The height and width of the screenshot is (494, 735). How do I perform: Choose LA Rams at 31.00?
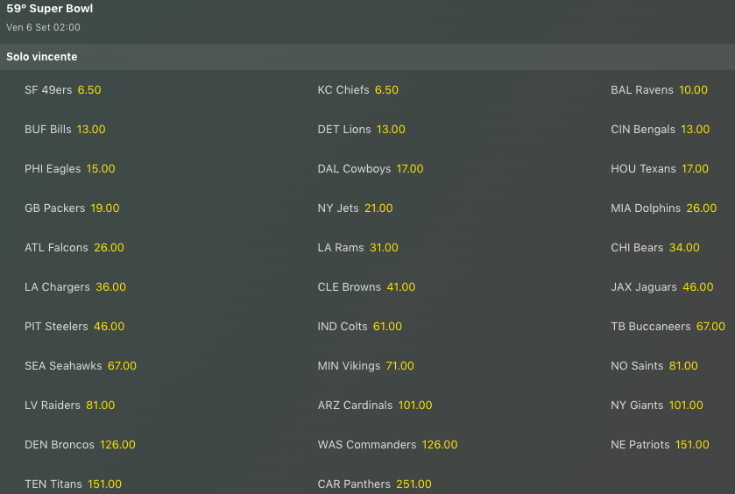click(x=384, y=248)
